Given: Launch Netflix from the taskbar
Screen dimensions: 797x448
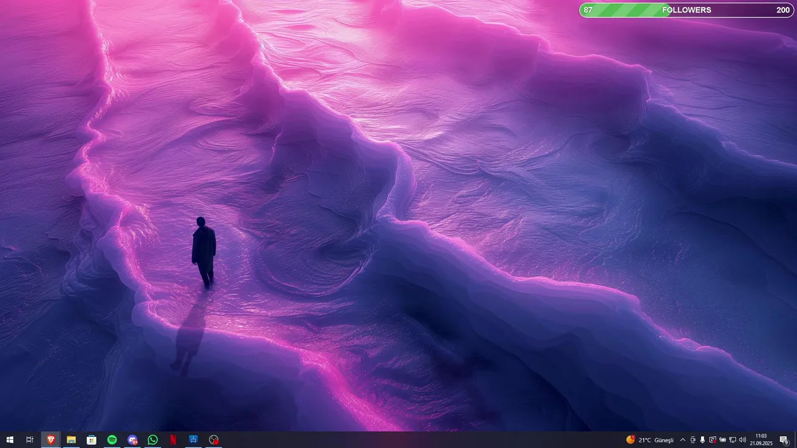Looking at the screenshot, I should 173,440.
